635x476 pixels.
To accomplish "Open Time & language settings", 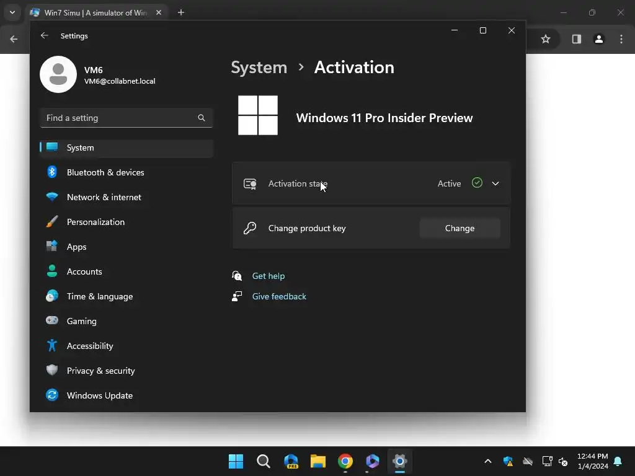I will tap(127, 296).
